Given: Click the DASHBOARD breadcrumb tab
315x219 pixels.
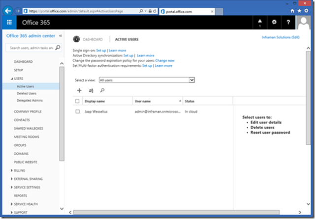Looking at the screenshot, I should tap(93, 39).
